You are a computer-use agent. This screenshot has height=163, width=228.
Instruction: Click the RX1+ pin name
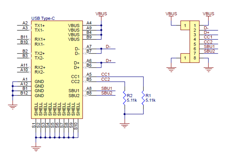[x=40, y=39]
